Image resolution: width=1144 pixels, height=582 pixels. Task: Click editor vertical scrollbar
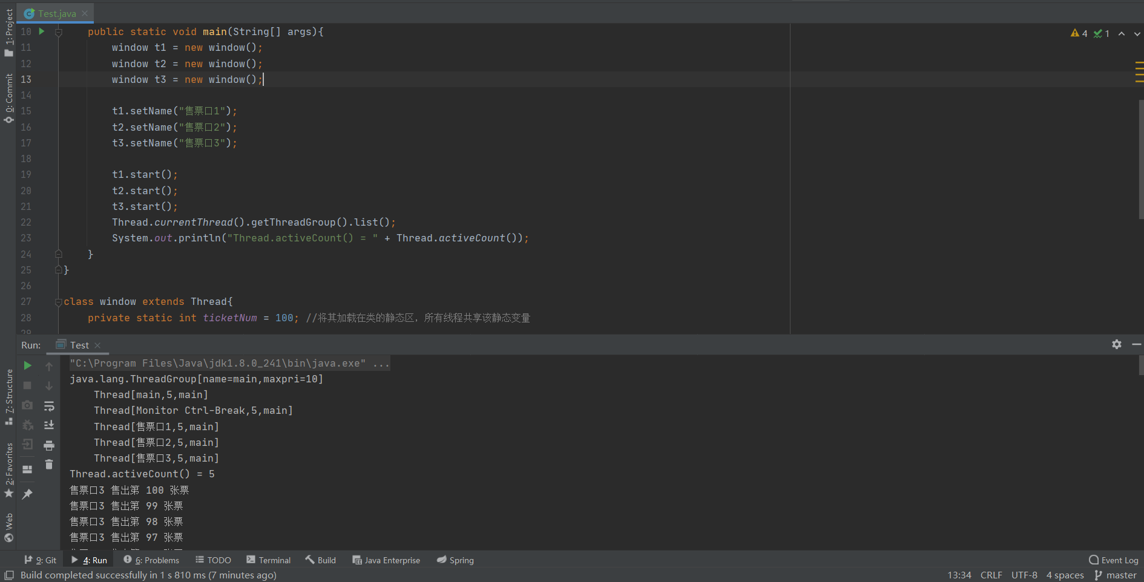1140,159
